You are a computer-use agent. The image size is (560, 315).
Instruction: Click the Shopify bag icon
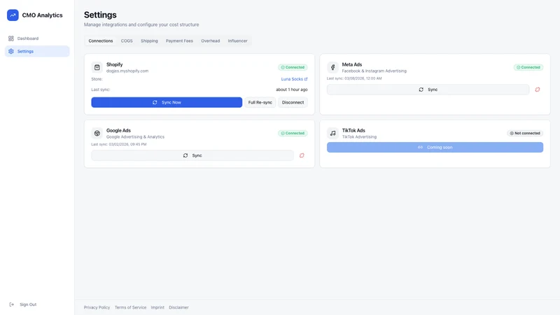pos(97,67)
